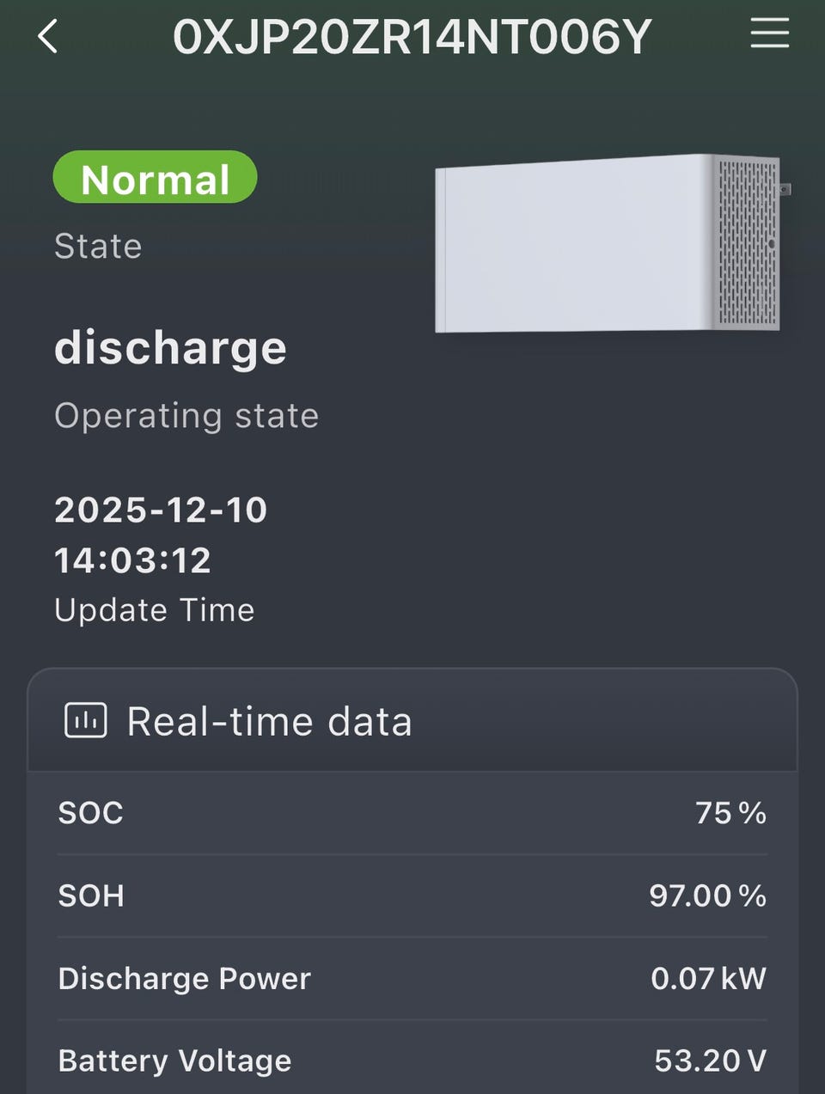Open the hamburger menu
825x1094 pixels.
[769, 35]
